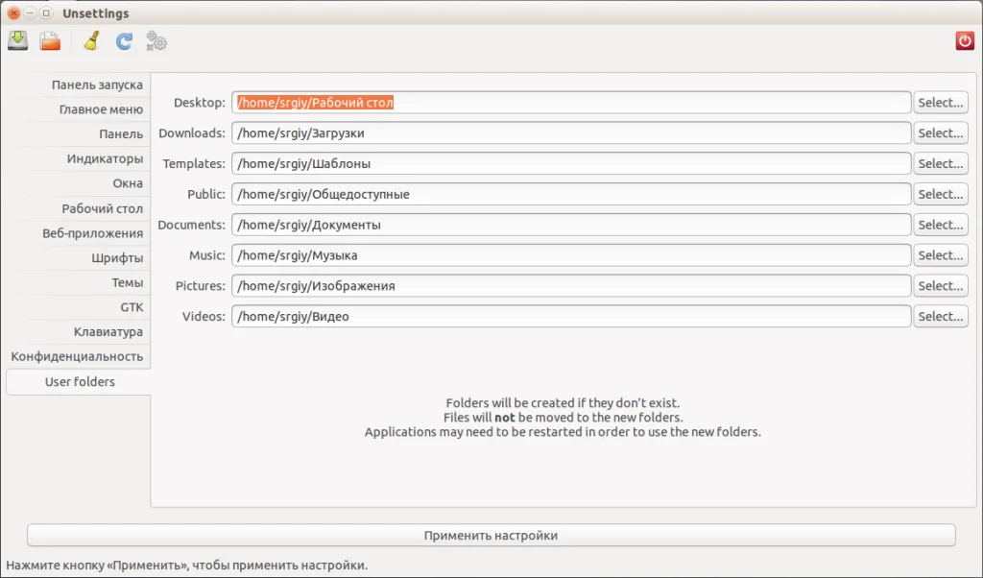Screen dimensions: 983x578
Task: Click the 'Music:' label
Action: point(207,255)
